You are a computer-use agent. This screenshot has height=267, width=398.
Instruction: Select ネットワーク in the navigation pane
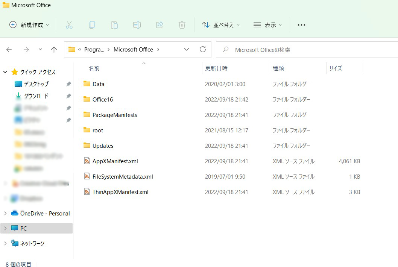click(32, 243)
